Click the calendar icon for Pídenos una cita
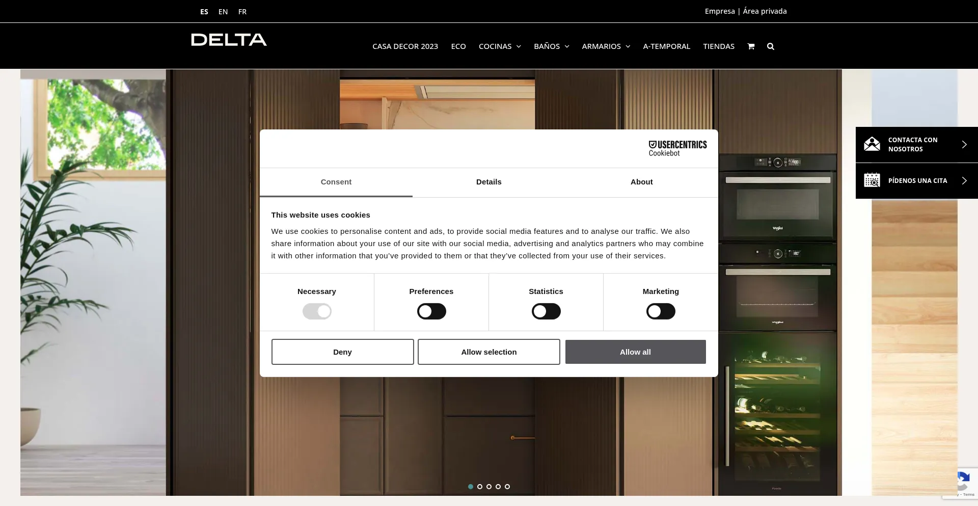 872,180
